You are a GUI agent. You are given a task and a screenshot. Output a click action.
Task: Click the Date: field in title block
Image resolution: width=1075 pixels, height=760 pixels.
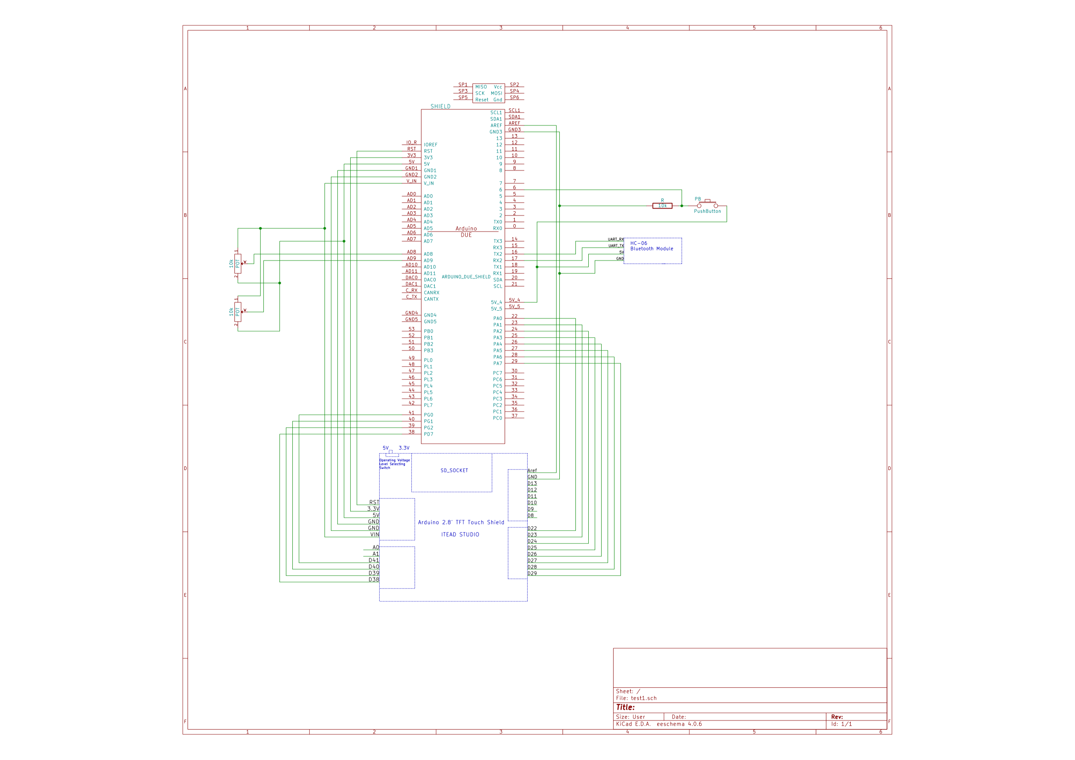[x=679, y=717]
